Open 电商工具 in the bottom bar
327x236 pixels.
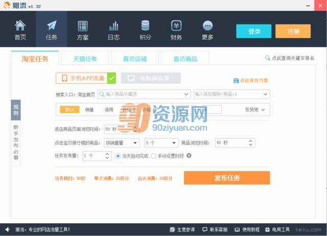tap(277, 229)
